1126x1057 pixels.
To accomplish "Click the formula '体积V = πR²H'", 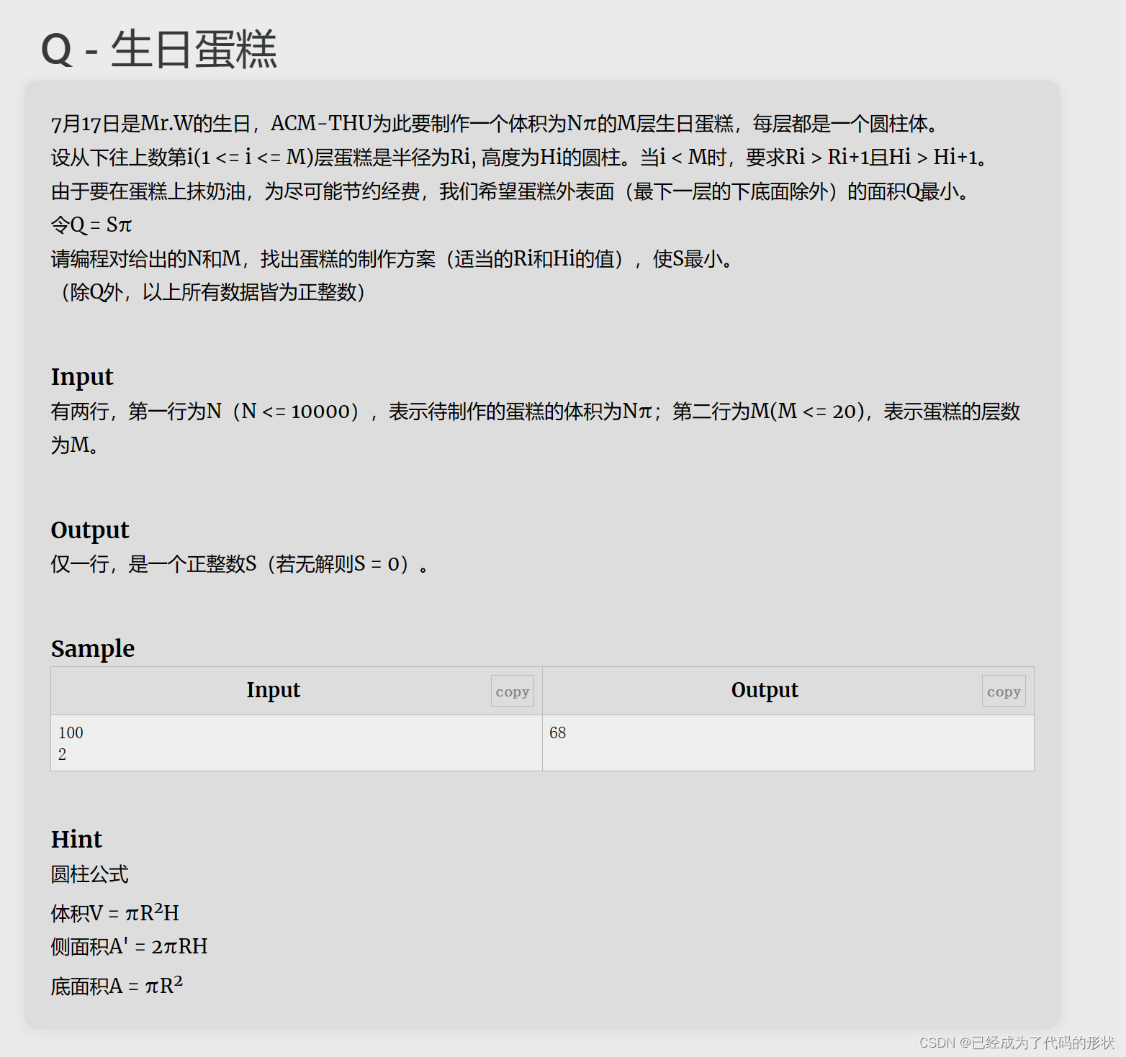I will coord(115,912).
